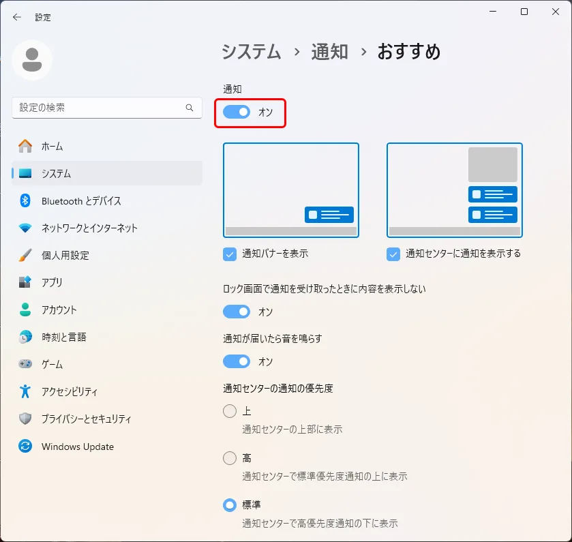Uncheck 通知センターに通知を表示する checkbox
Viewport: 572px width, 542px height.
(393, 254)
